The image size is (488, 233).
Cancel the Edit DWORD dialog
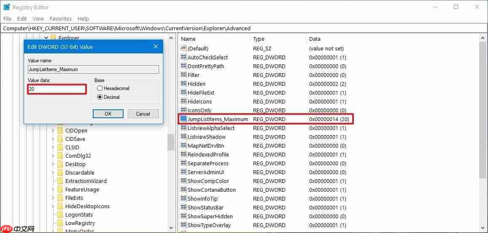(x=143, y=114)
